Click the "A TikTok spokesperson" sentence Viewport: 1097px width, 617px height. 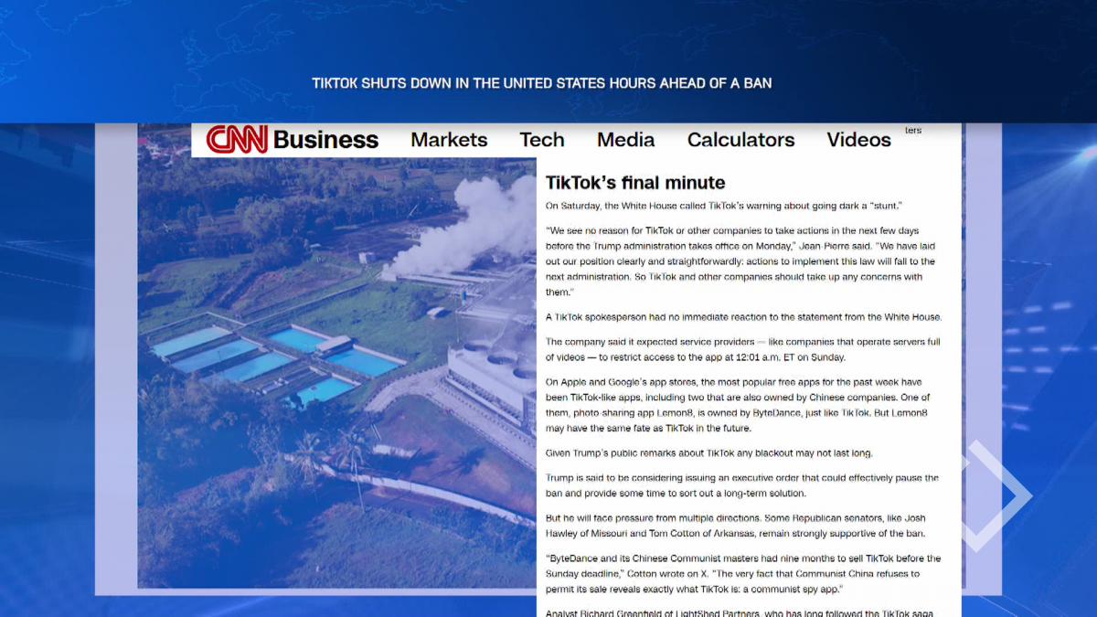tap(743, 317)
